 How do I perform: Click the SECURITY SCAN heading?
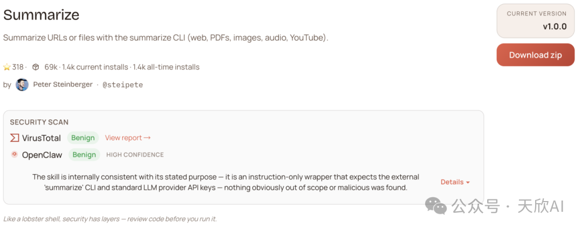pyautogui.click(x=39, y=122)
